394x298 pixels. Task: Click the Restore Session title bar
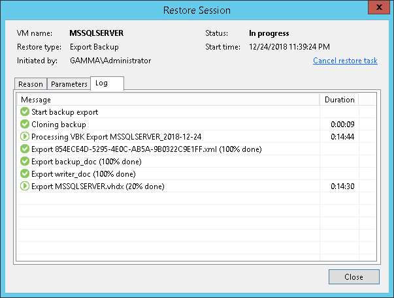pyautogui.click(x=197, y=10)
